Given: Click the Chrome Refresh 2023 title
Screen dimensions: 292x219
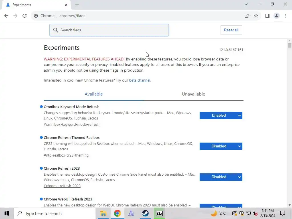Looking at the screenshot, I should pos(62,168).
